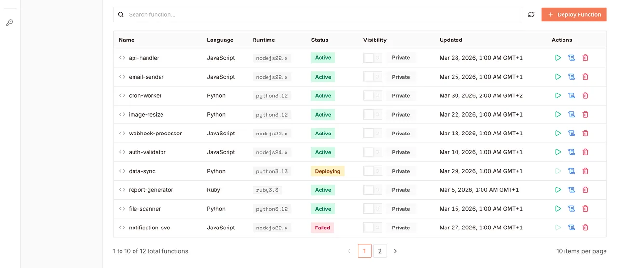Click the ruby3.3 runtime tag
This screenshot has height=268, width=617.
[x=267, y=190]
